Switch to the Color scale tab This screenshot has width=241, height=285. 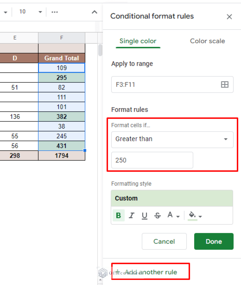click(x=207, y=41)
